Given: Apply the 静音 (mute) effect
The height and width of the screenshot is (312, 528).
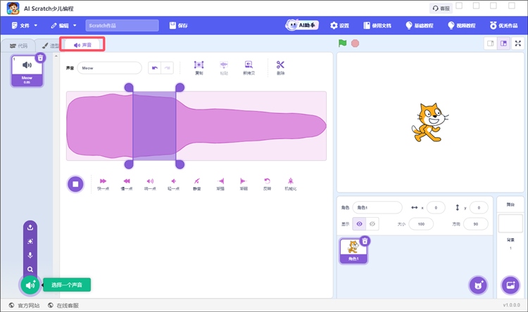Looking at the screenshot, I should [197, 181].
